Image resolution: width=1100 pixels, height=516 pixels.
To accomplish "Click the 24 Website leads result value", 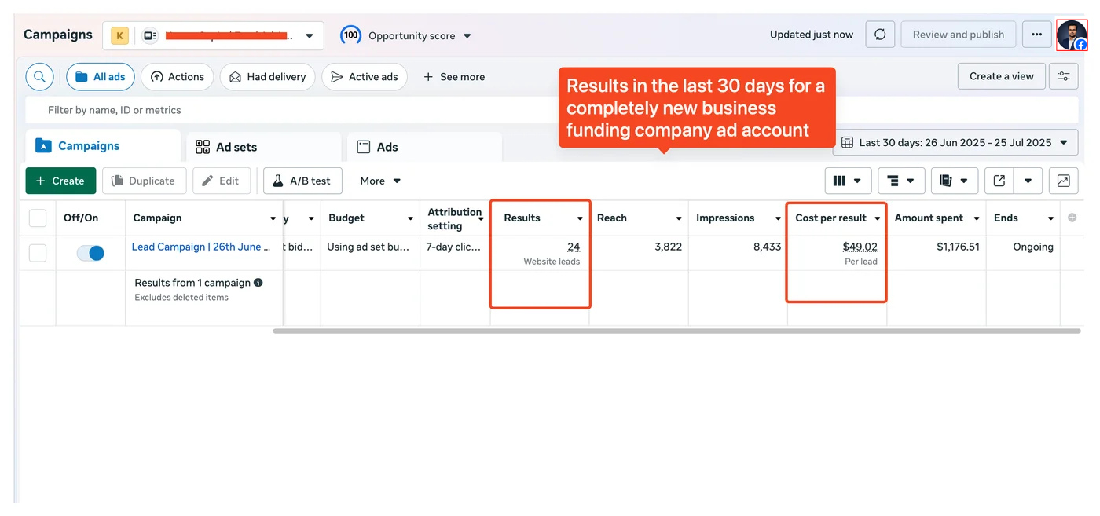I will 574,247.
